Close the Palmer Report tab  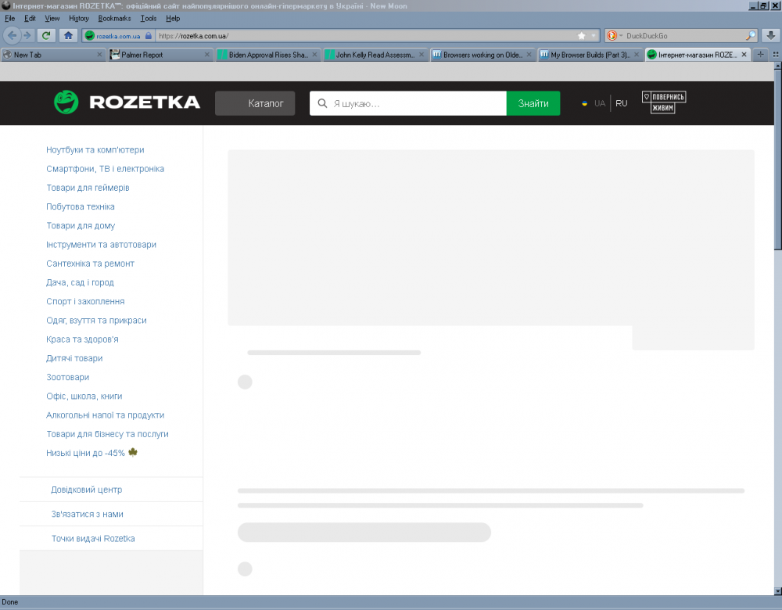coord(207,55)
